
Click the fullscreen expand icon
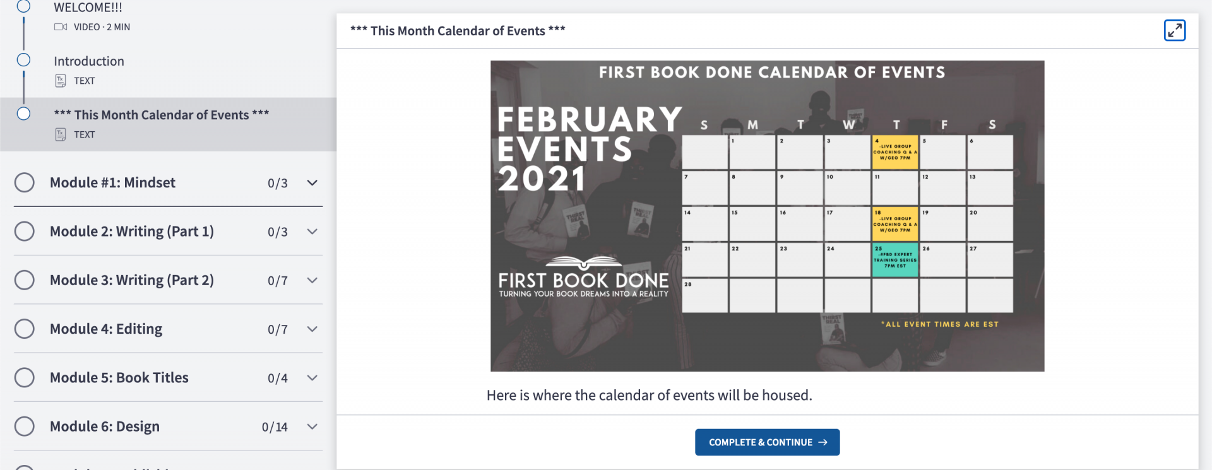[x=1174, y=30]
